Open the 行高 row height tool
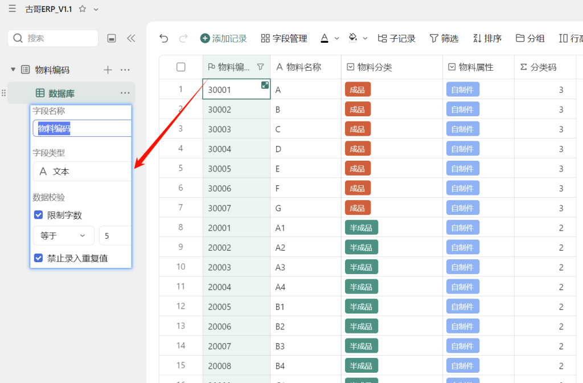This screenshot has width=583, height=383. 570,38
